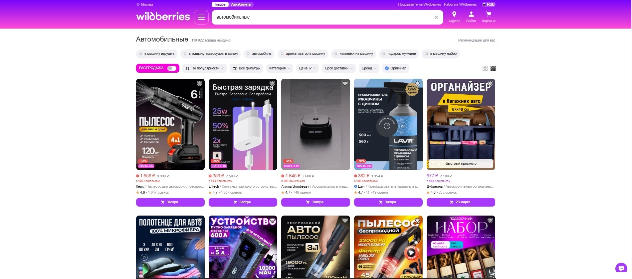Open the hamburger catalog menu
The width and height of the screenshot is (632, 279).
(201, 17)
